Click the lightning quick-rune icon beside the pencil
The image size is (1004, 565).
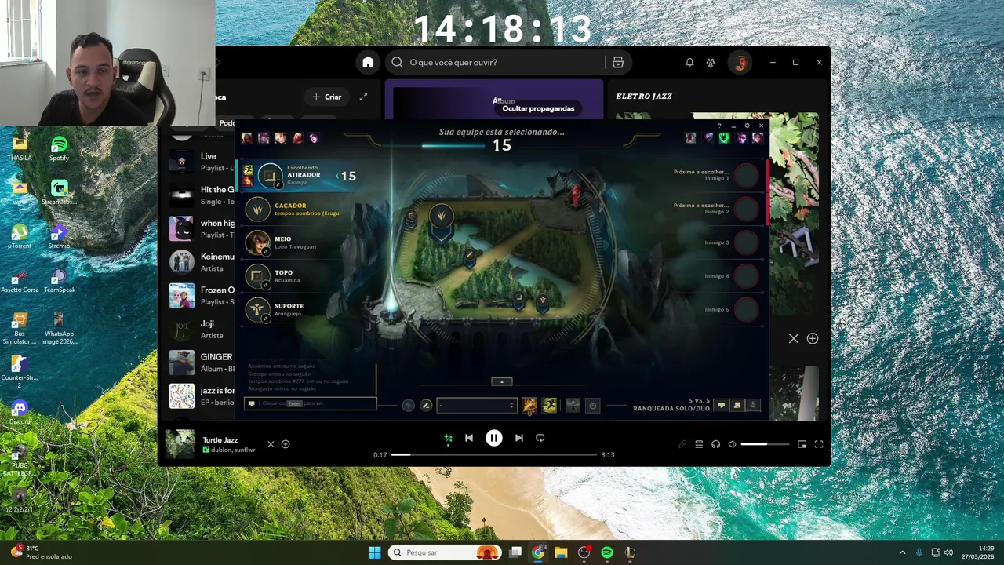coord(408,405)
